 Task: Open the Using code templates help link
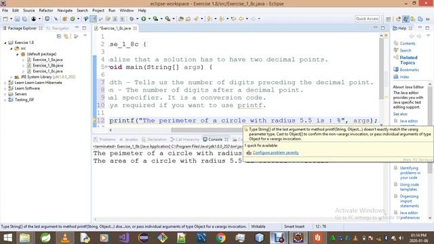tap(409, 187)
